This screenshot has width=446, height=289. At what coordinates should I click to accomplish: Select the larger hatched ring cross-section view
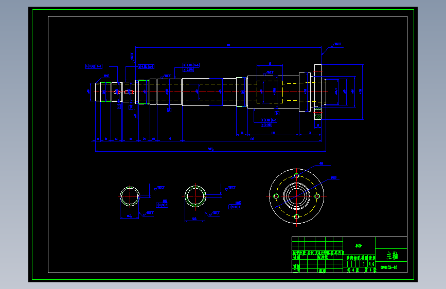[x=195, y=196]
